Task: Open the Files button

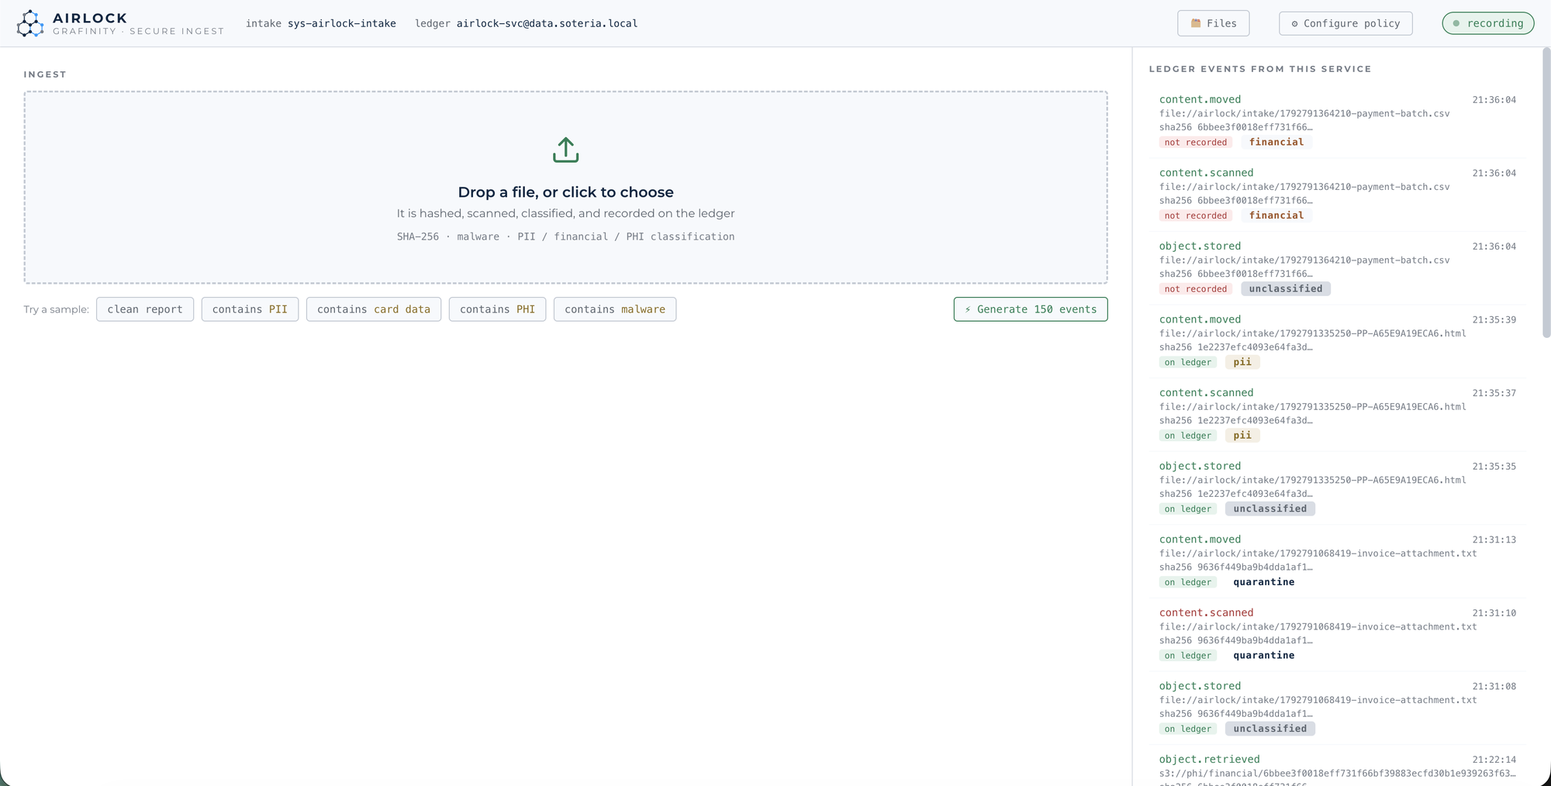Action: [1213, 23]
